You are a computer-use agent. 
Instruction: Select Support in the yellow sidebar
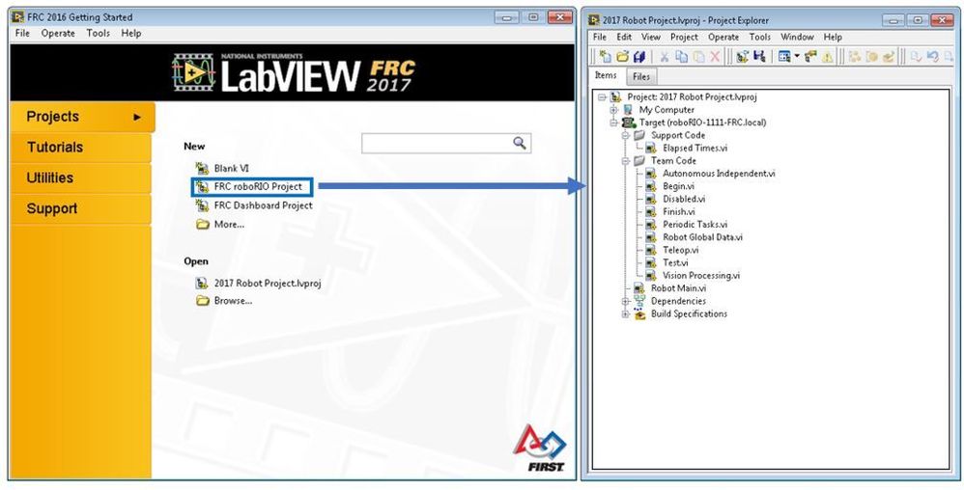80,208
